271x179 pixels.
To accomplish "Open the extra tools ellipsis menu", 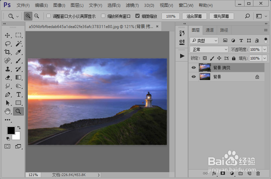I will tap(8, 120).
